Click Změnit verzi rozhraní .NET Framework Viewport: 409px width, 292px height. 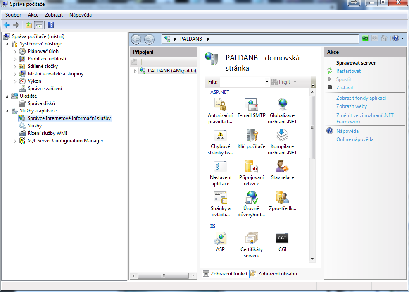point(365,118)
